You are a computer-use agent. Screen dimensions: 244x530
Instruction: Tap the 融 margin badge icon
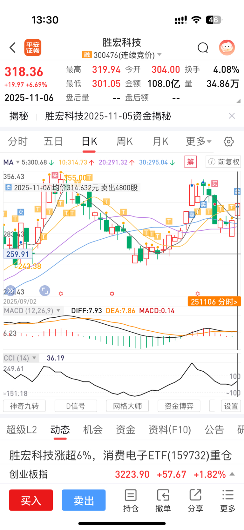click(x=86, y=55)
